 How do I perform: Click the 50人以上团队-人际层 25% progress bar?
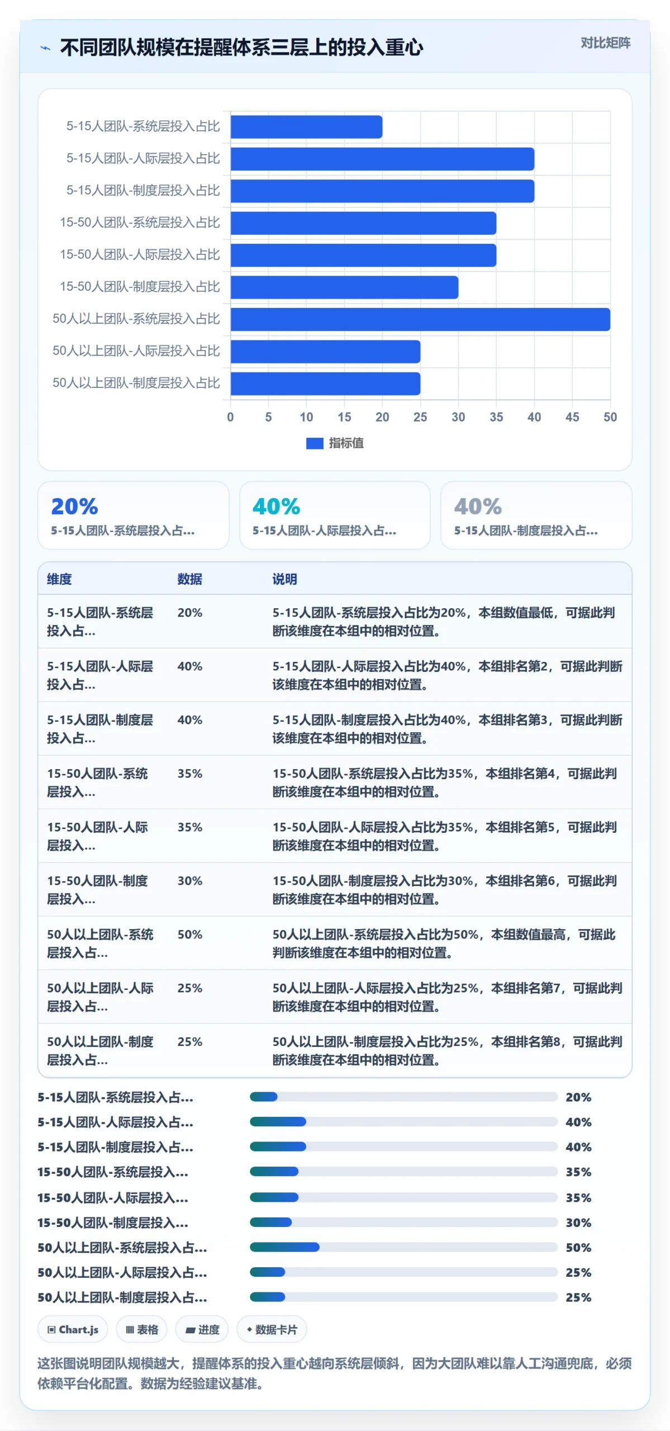click(403, 1272)
